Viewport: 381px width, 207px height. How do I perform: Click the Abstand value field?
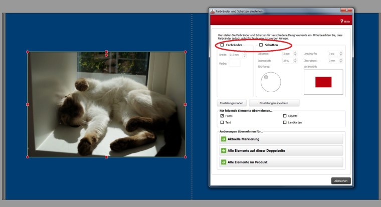click(287, 54)
